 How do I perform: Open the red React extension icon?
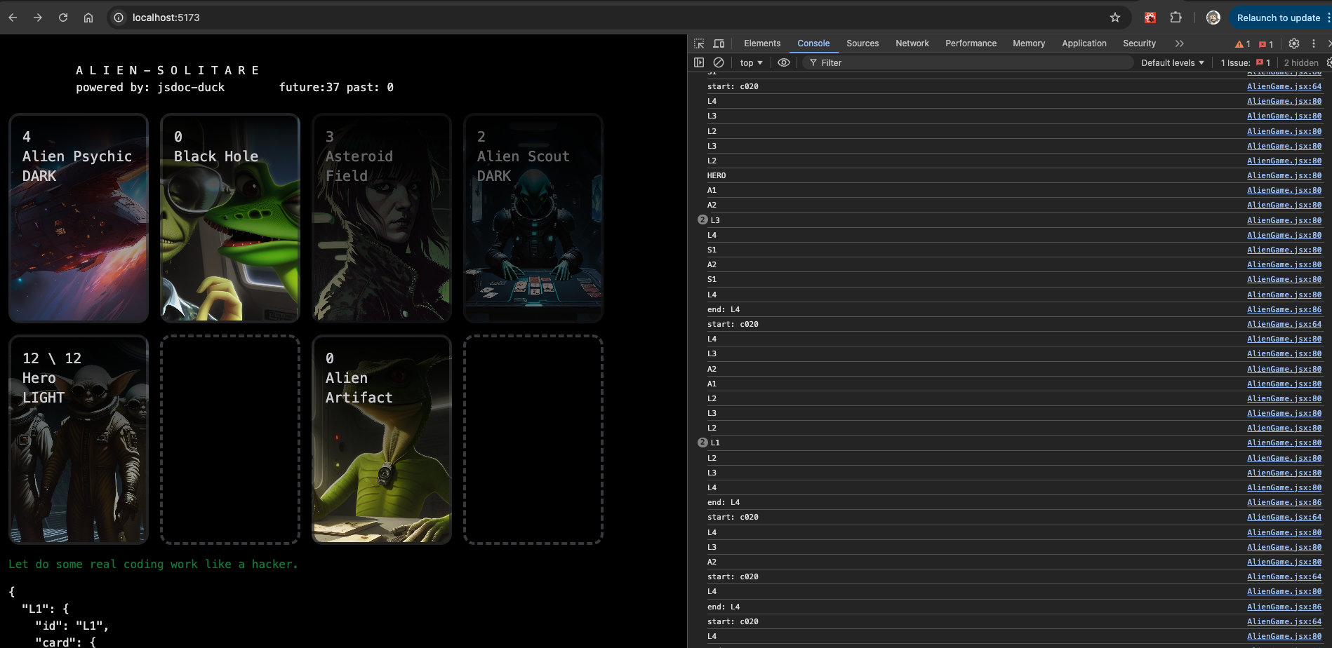click(x=1150, y=18)
